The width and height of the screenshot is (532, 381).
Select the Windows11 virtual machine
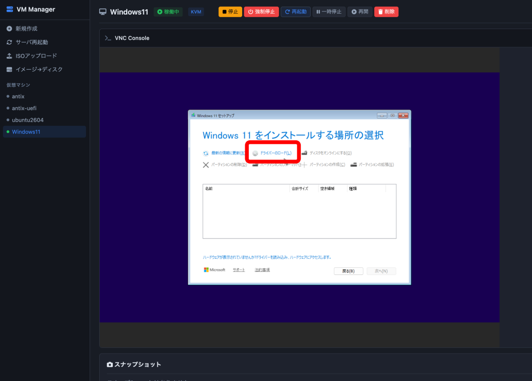[x=45, y=132]
